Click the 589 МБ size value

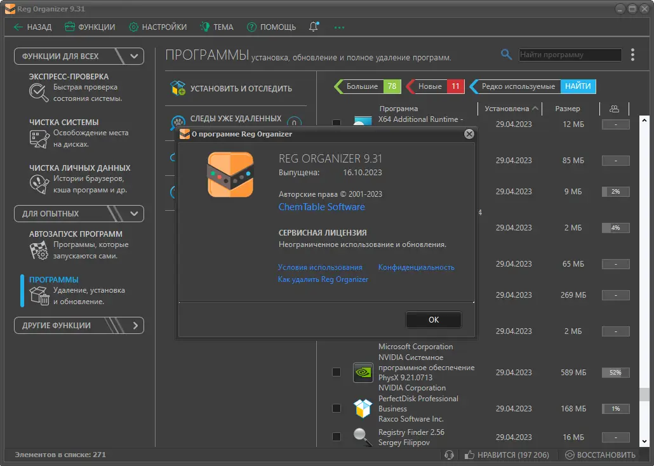click(x=573, y=373)
